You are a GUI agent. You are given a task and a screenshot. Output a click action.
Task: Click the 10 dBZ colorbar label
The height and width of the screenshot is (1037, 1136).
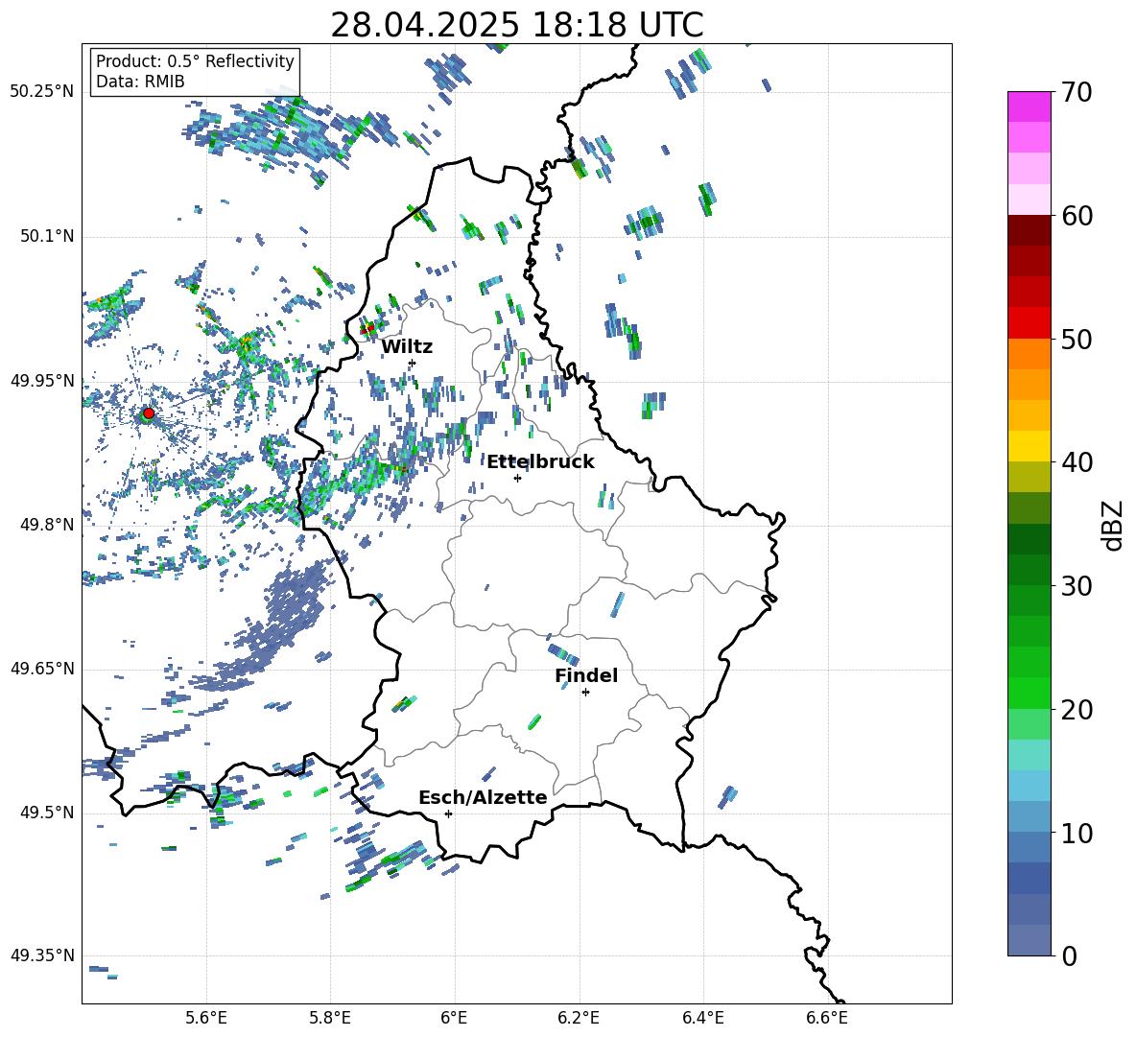point(1077,833)
